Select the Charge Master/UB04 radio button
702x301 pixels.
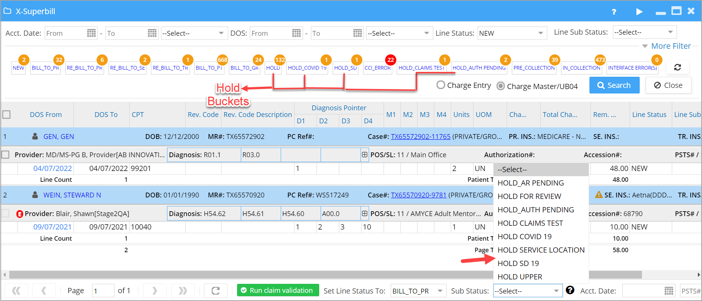click(x=501, y=86)
